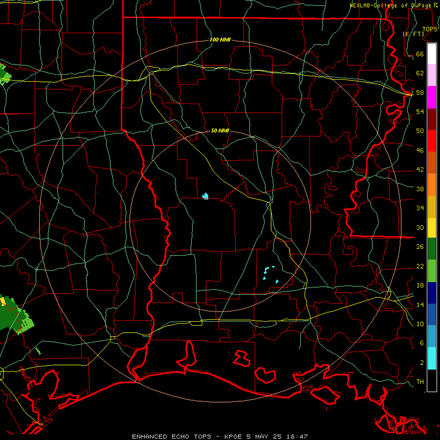Click the 'ENHANCED ECHO TOPS' product title

(172, 437)
